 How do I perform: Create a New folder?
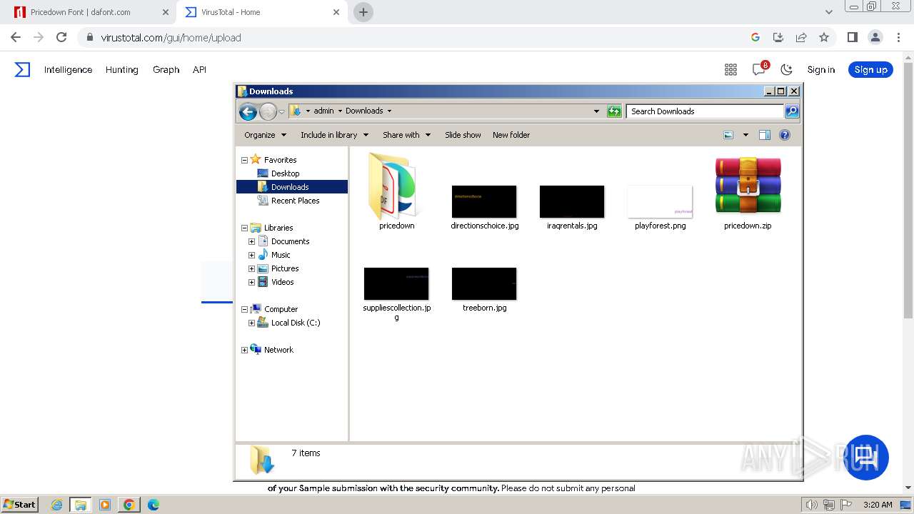click(x=511, y=135)
